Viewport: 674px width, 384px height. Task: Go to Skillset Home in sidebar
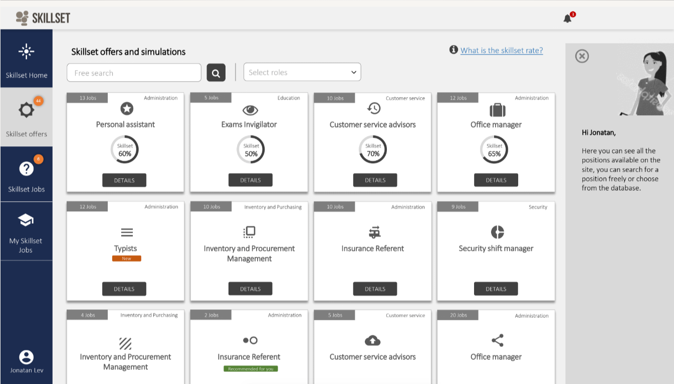coord(27,59)
